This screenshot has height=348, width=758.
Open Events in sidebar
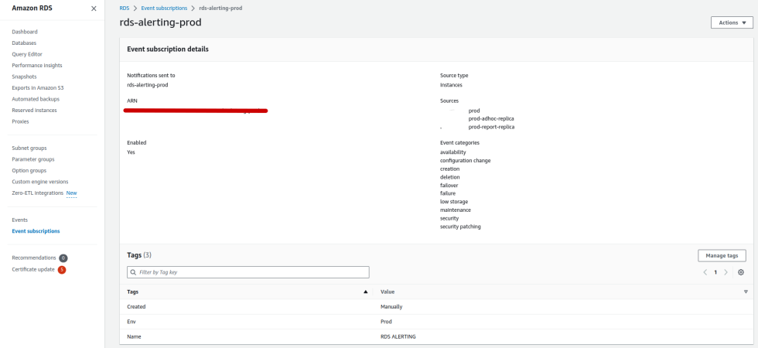pyautogui.click(x=20, y=220)
